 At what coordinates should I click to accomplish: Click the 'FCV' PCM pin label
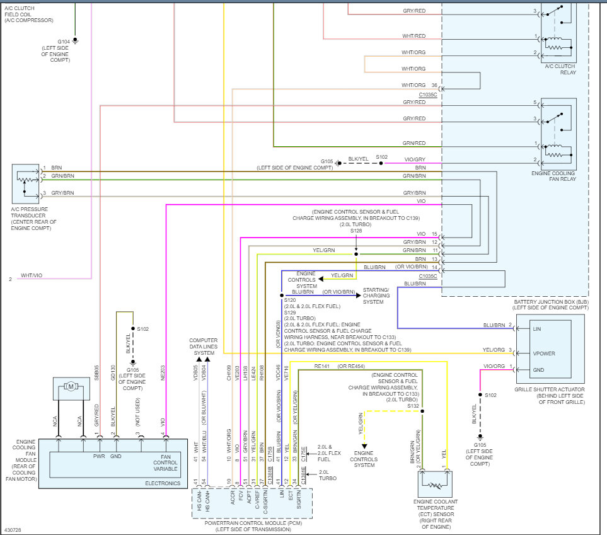[241, 497]
